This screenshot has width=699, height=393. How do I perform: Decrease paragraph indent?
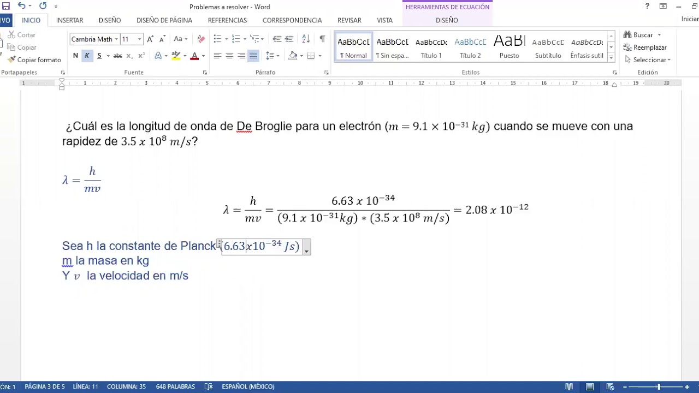click(277, 39)
